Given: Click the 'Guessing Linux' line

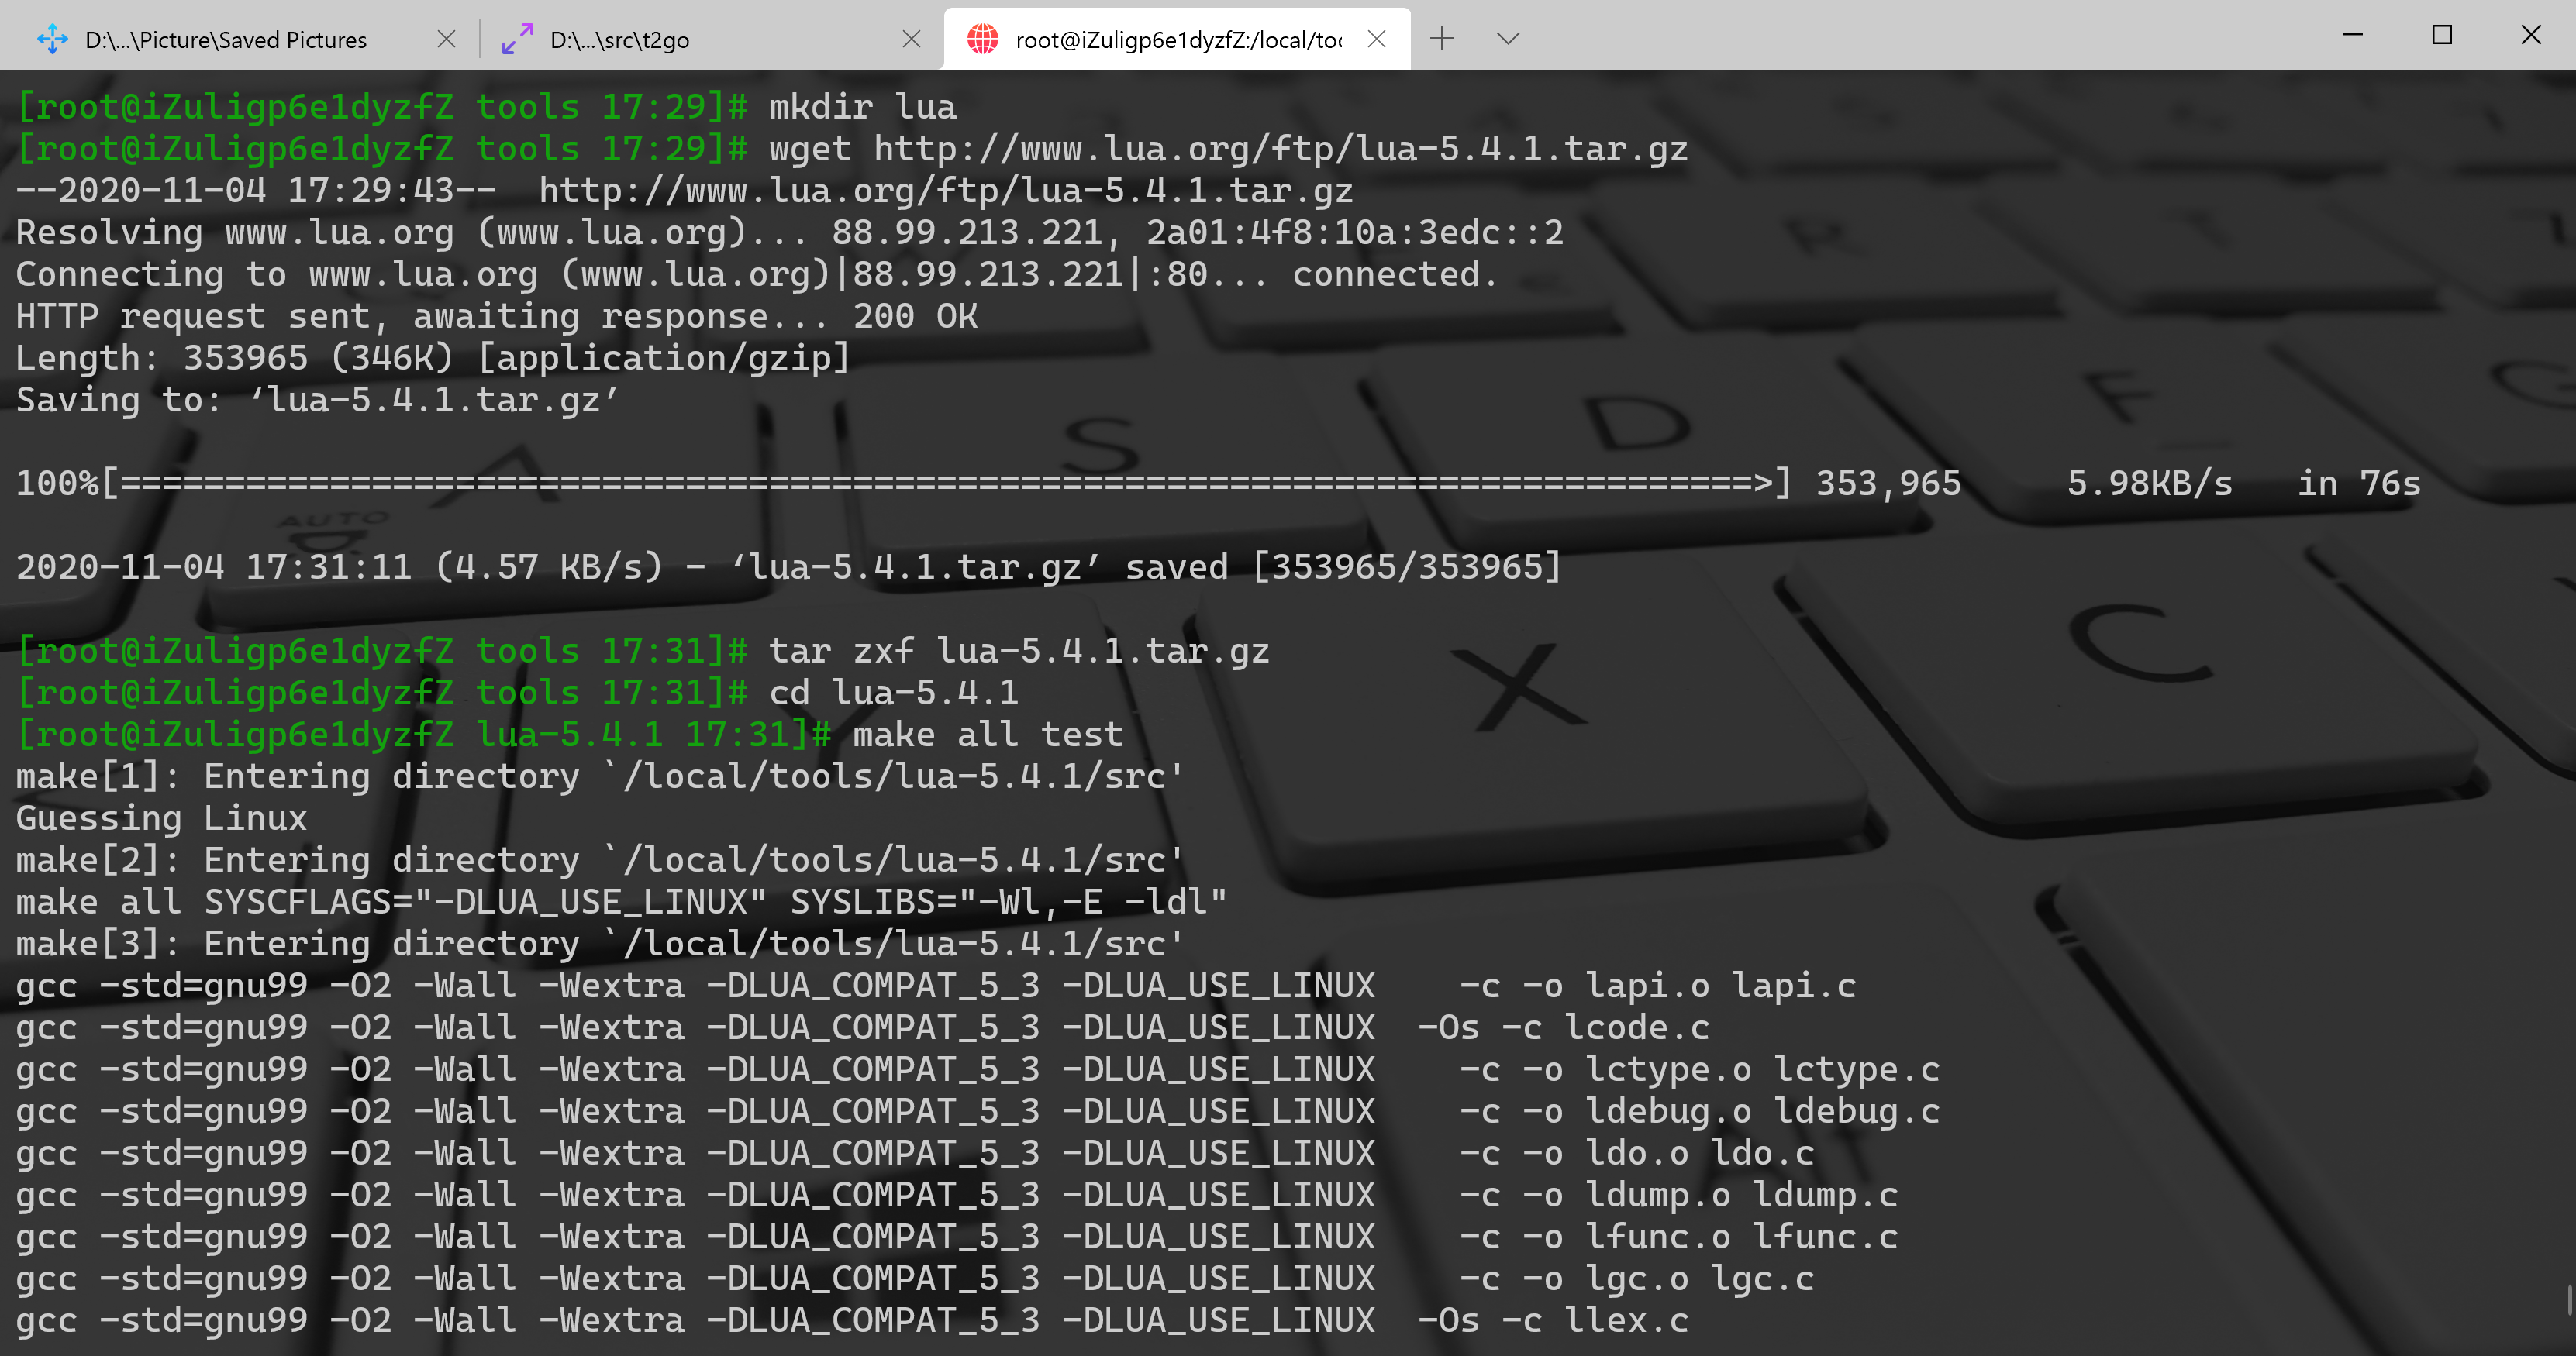Looking at the screenshot, I should click(161, 818).
